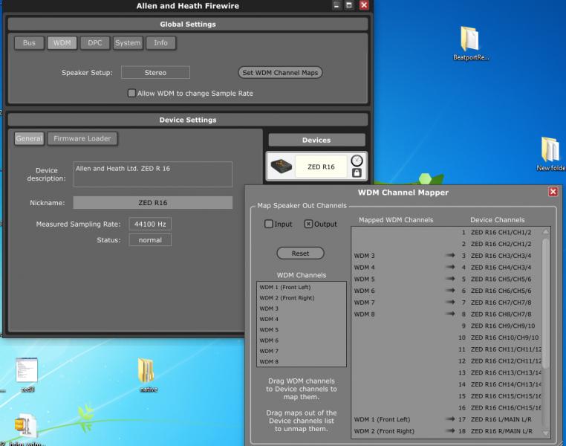Click the compressed archive desktop icon

pyautogui.click(x=25, y=430)
